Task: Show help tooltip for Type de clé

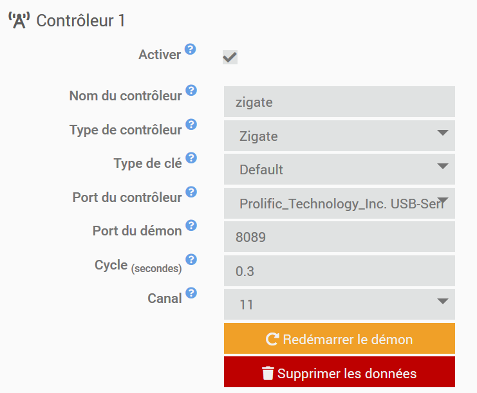Action: (x=191, y=158)
